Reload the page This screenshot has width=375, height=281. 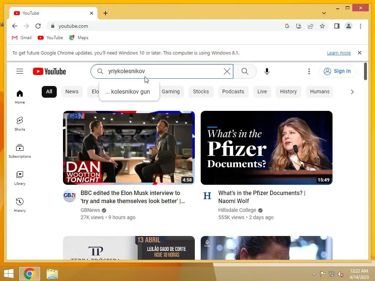pos(38,26)
